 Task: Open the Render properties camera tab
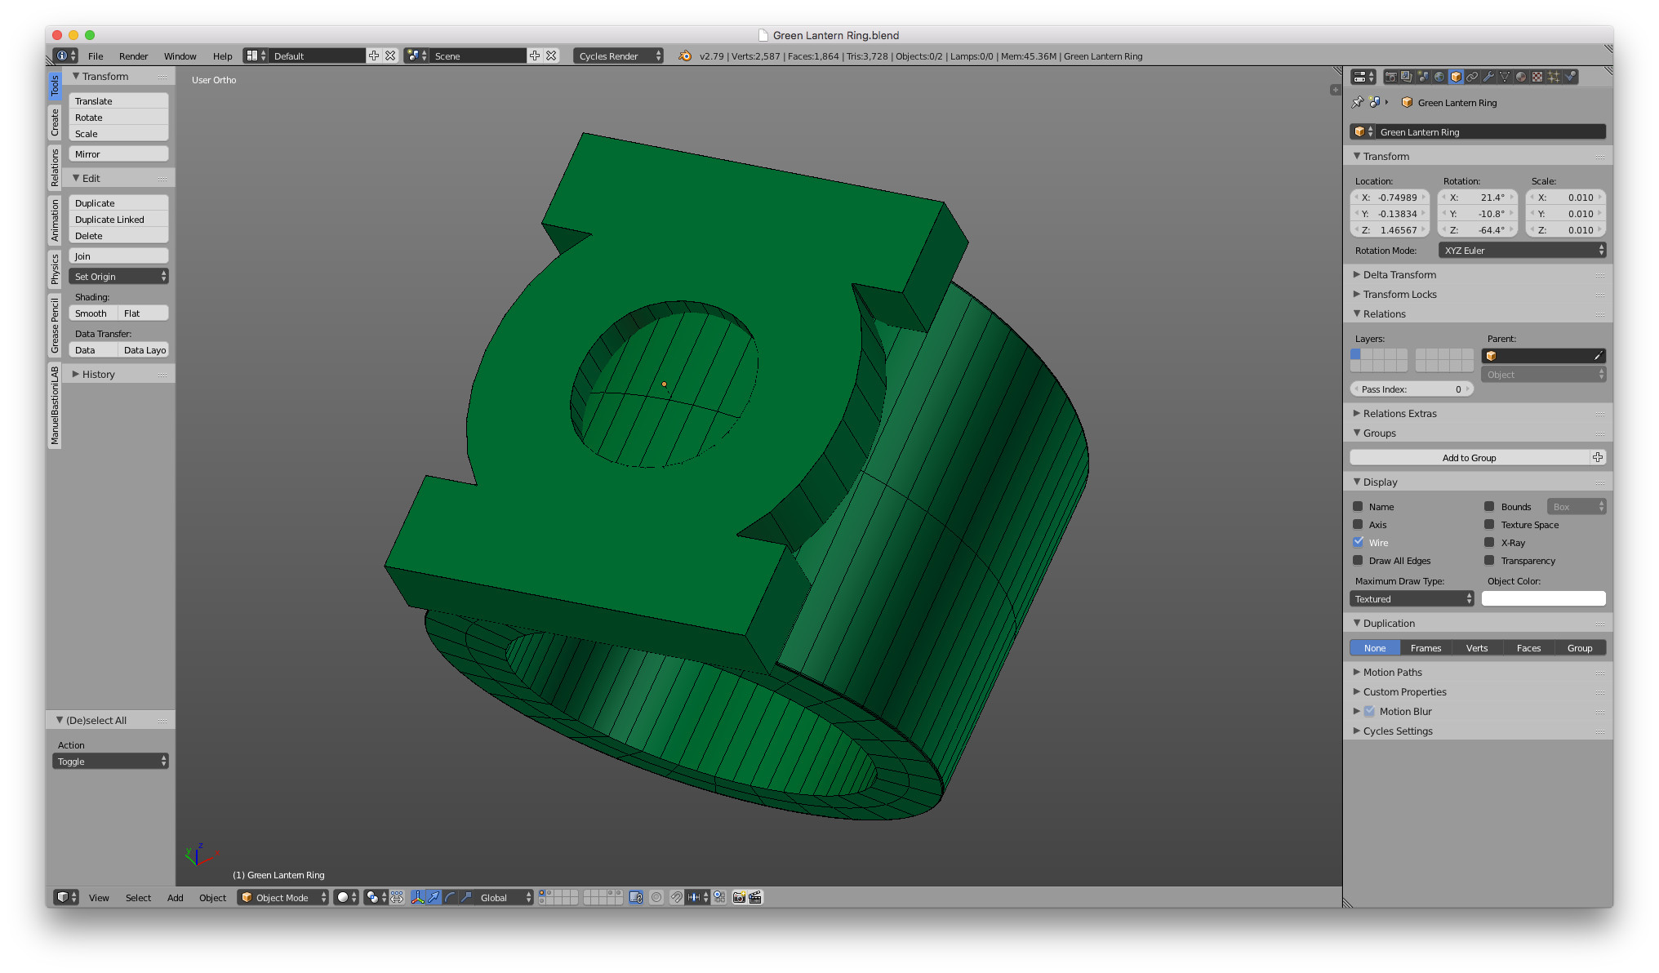point(1390,77)
